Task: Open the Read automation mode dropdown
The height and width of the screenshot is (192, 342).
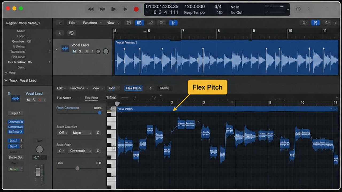Action: 15,169
